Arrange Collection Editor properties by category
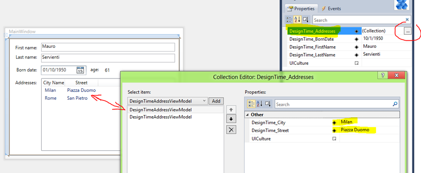This screenshot has height=173, width=421. coord(251,104)
